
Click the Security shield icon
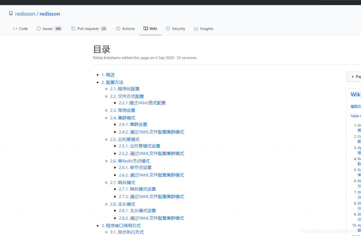click(168, 28)
